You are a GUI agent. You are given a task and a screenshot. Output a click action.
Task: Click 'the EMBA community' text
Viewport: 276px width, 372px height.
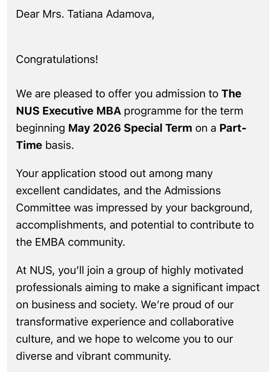(70, 242)
